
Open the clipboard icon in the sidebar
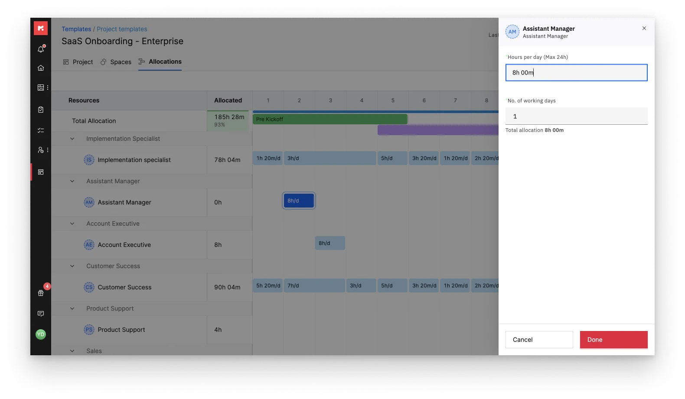coord(41,110)
